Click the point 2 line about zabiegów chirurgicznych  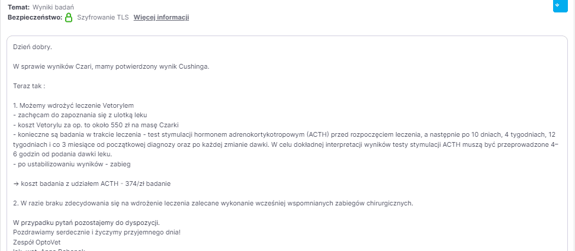coord(213,203)
